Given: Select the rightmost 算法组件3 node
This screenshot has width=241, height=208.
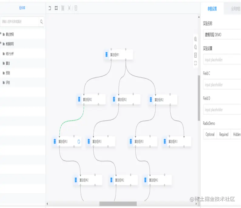Looking at the screenshot, I should coord(177,141).
